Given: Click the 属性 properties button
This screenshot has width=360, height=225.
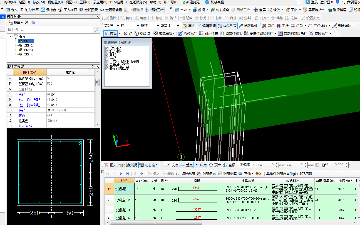Looking at the screenshot, I should pyautogui.click(x=189, y=26).
